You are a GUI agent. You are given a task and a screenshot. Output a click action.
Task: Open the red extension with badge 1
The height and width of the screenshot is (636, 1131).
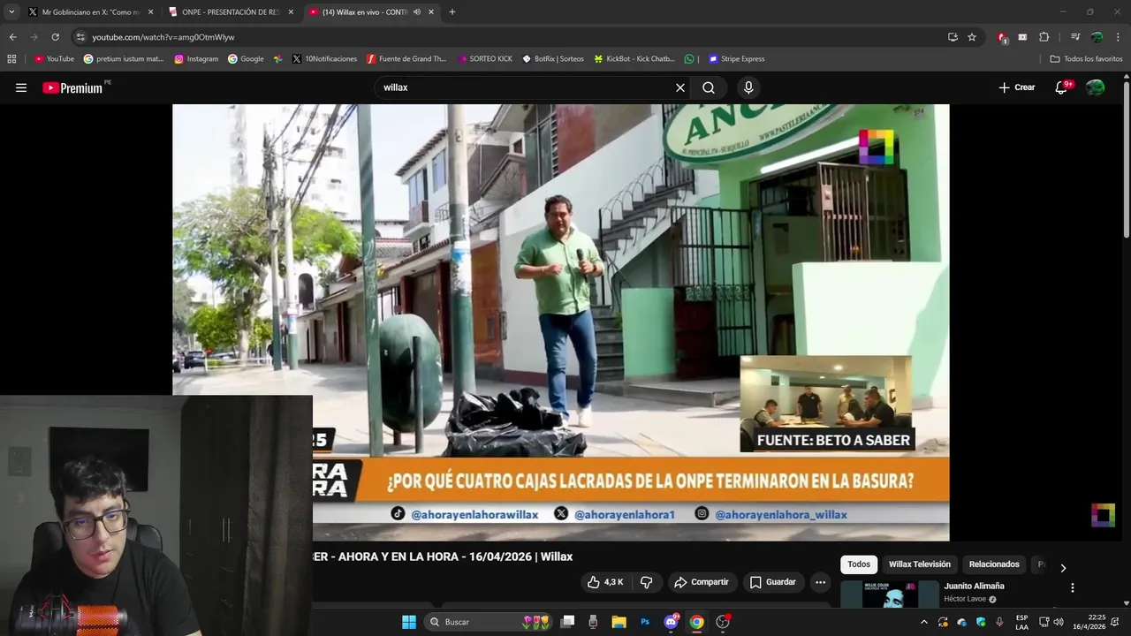pos(1002,37)
